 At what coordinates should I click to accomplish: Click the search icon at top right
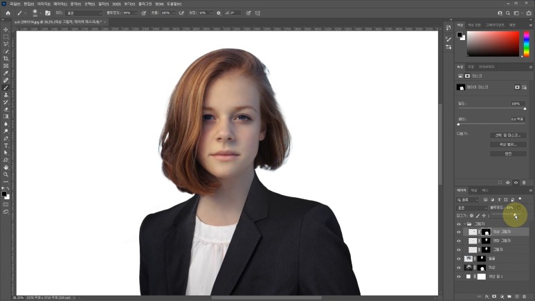click(508, 13)
